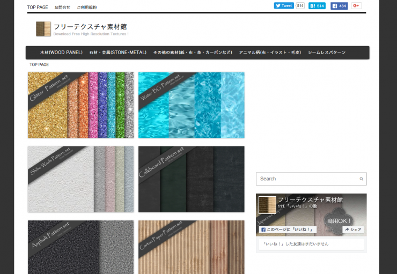Open 石材・金属(STONE·METAL) menu category
Screen dimensions: 397x274
[x=117, y=53]
